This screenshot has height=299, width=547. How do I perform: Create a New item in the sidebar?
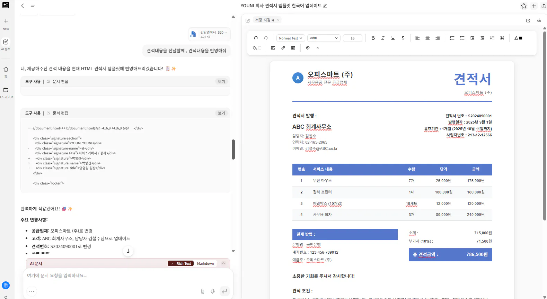[6, 24]
